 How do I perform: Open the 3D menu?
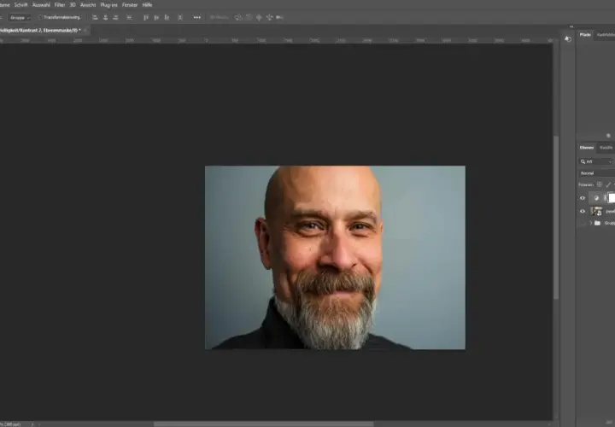[73, 5]
